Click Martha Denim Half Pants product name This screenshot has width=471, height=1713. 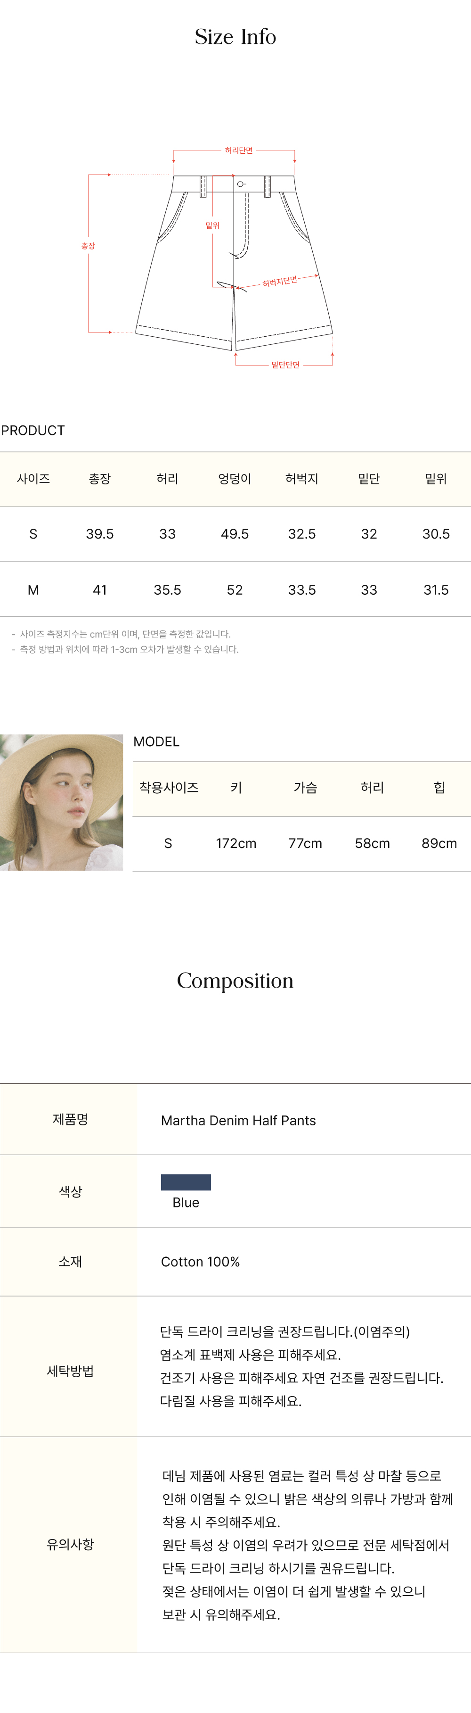[238, 1121]
